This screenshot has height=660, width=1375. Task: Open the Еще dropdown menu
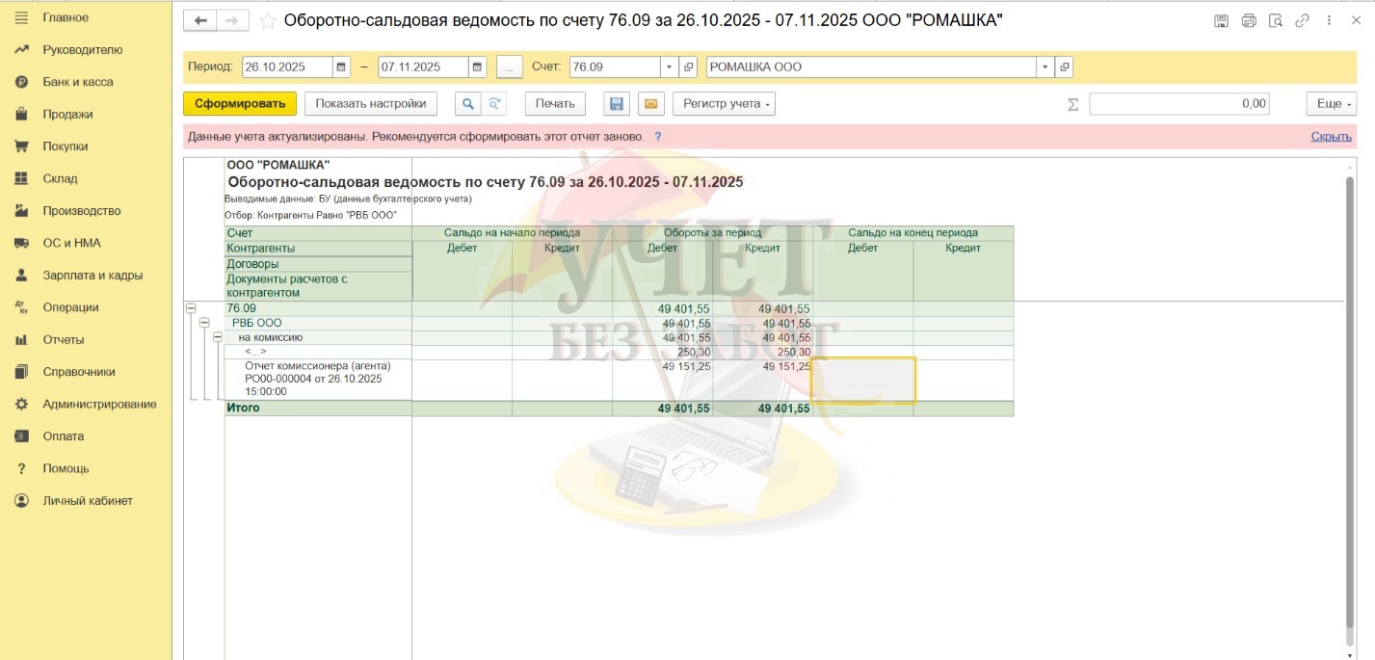[x=1331, y=104]
